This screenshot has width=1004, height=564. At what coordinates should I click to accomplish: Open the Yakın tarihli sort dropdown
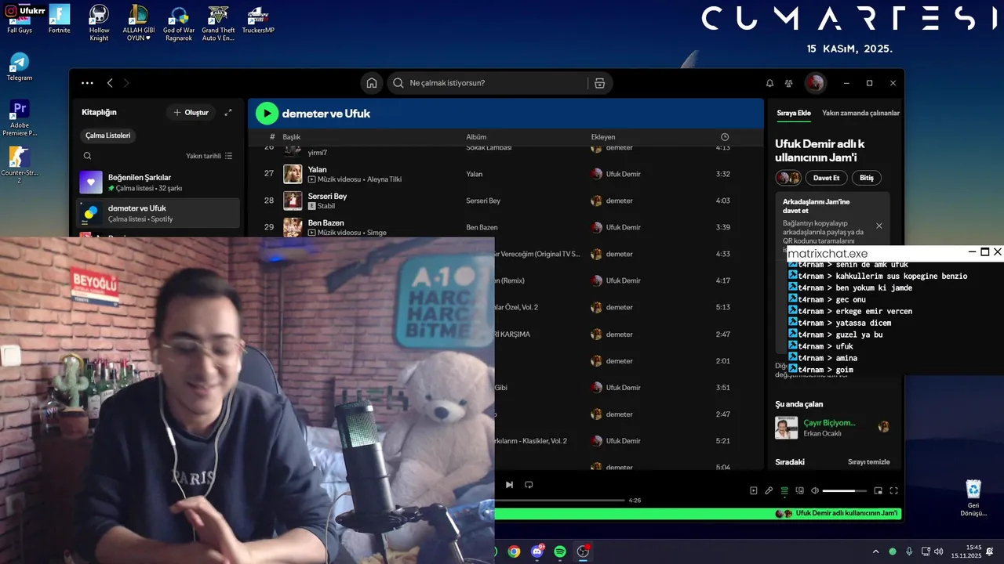pyautogui.click(x=209, y=156)
